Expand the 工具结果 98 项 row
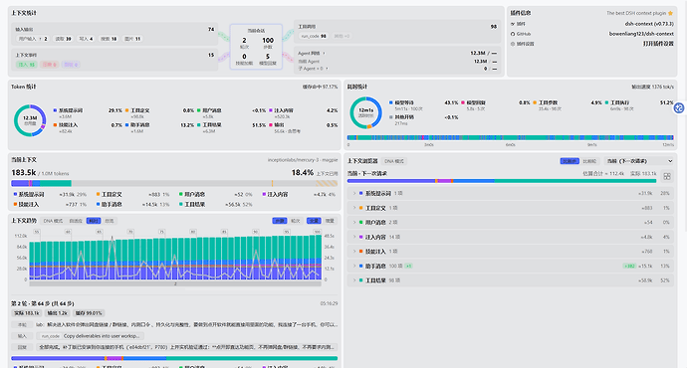This screenshot has width=687, height=368. (x=511, y=280)
